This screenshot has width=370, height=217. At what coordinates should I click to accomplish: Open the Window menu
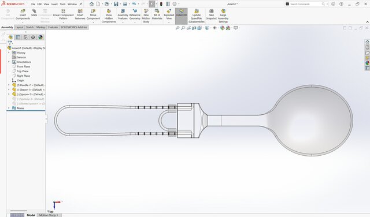tap(72, 4)
